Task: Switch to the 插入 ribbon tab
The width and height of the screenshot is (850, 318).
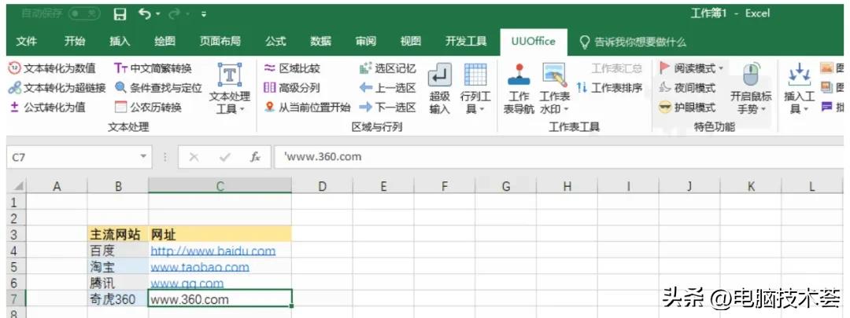Action: pos(120,41)
